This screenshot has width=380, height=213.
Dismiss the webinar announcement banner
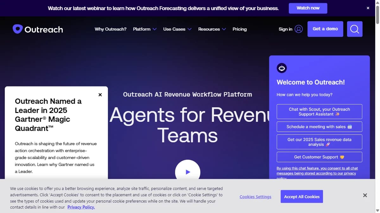point(368,8)
